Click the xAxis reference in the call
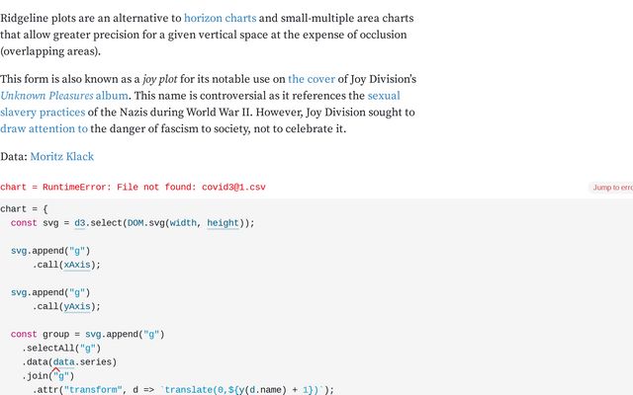Viewport: 633px width, 395px height. click(80, 265)
